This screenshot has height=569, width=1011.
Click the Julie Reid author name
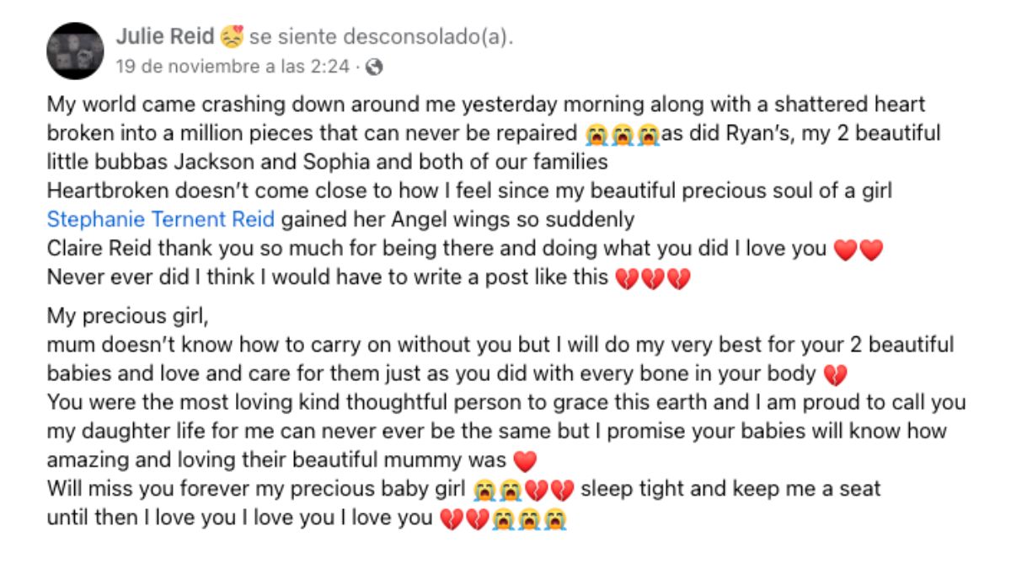pos(164,37)
